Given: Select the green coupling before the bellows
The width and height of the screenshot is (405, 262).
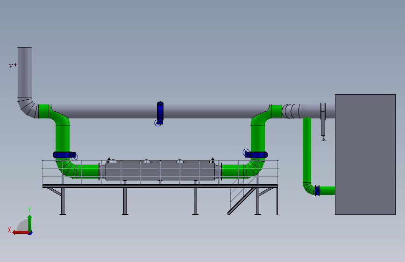Looking at the screenshot, I should [277, 111].
